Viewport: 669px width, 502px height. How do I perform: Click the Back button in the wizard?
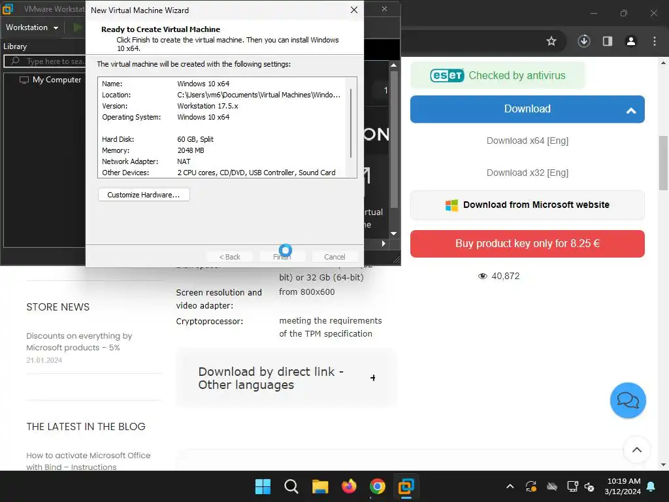[x=229, y=256]
